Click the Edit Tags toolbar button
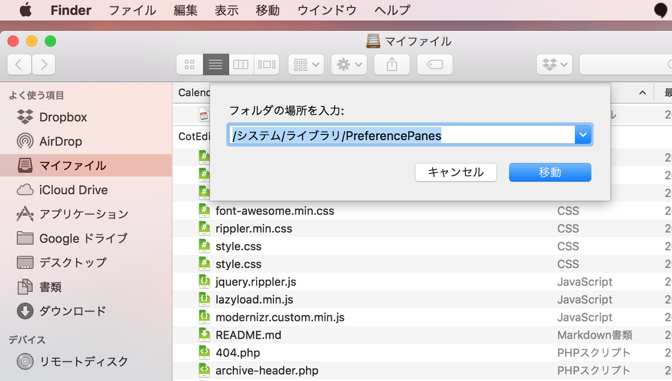Viewport: 672px width, 381px height. click(x=435, y=65)
